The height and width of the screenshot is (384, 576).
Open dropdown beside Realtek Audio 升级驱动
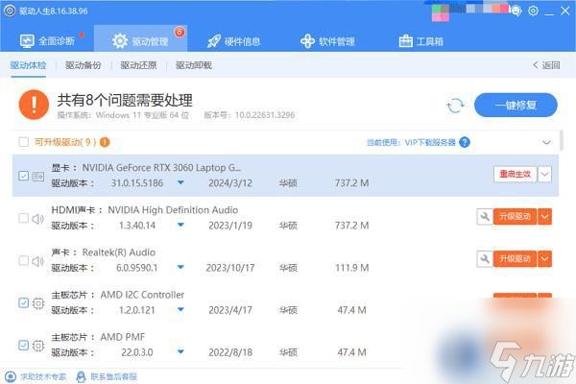[544, 259]
